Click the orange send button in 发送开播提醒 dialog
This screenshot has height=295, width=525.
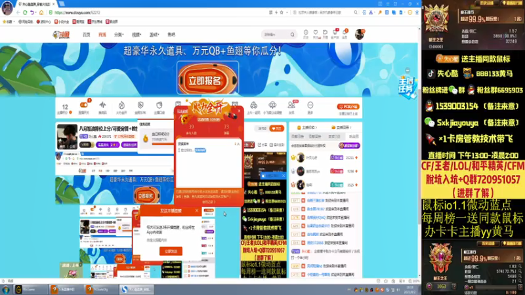click(x=171, y=251)
